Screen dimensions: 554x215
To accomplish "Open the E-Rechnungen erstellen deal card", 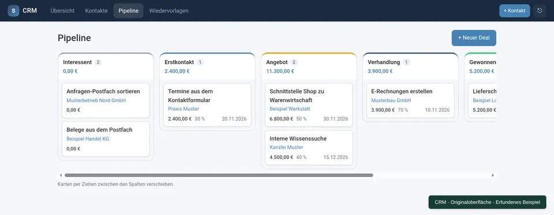I will (x=410, y=100).
